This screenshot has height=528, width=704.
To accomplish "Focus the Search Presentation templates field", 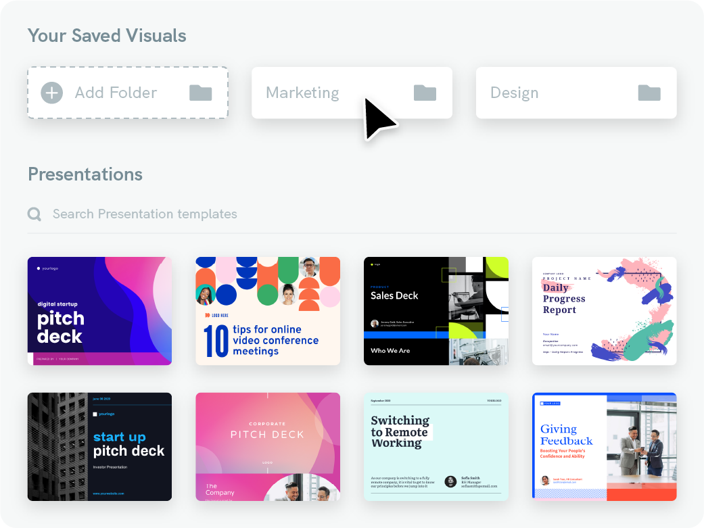I will tap(352, 214).
